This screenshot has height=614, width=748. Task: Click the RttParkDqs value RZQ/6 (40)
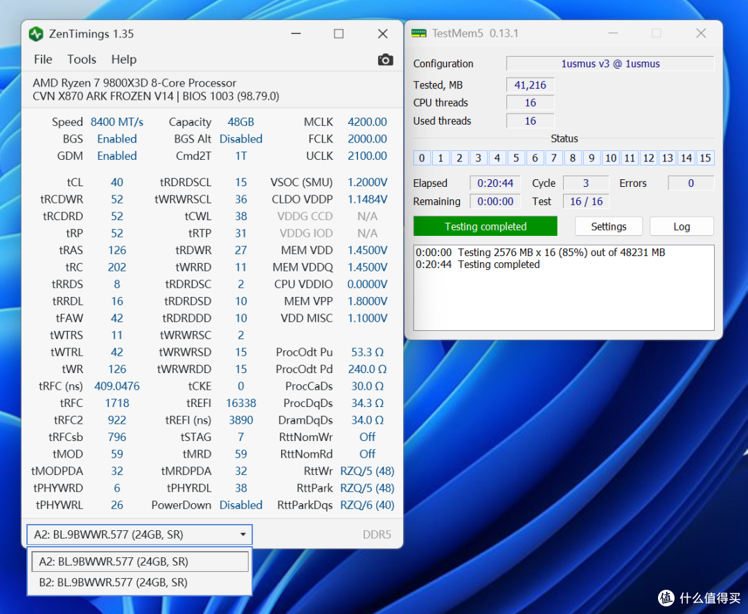point(367,505)
